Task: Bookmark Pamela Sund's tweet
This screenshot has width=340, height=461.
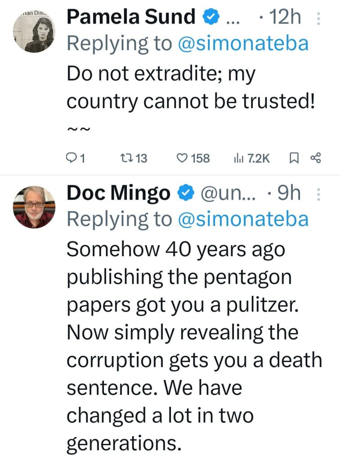Action: point(294,158)
